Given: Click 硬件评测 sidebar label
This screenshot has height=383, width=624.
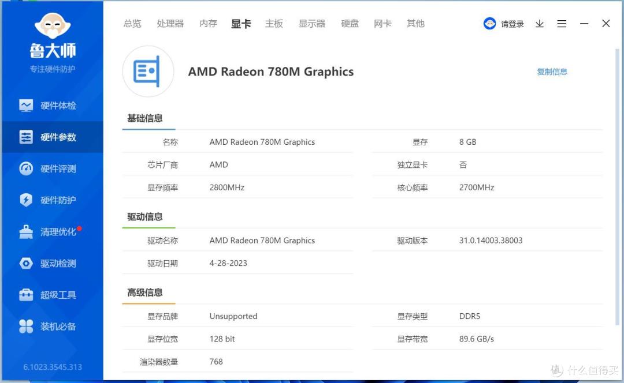Looking at the screenshot, I should pyautogui.click(x=58, y=169).
